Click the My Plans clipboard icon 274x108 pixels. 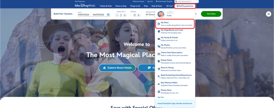[159, 24]
